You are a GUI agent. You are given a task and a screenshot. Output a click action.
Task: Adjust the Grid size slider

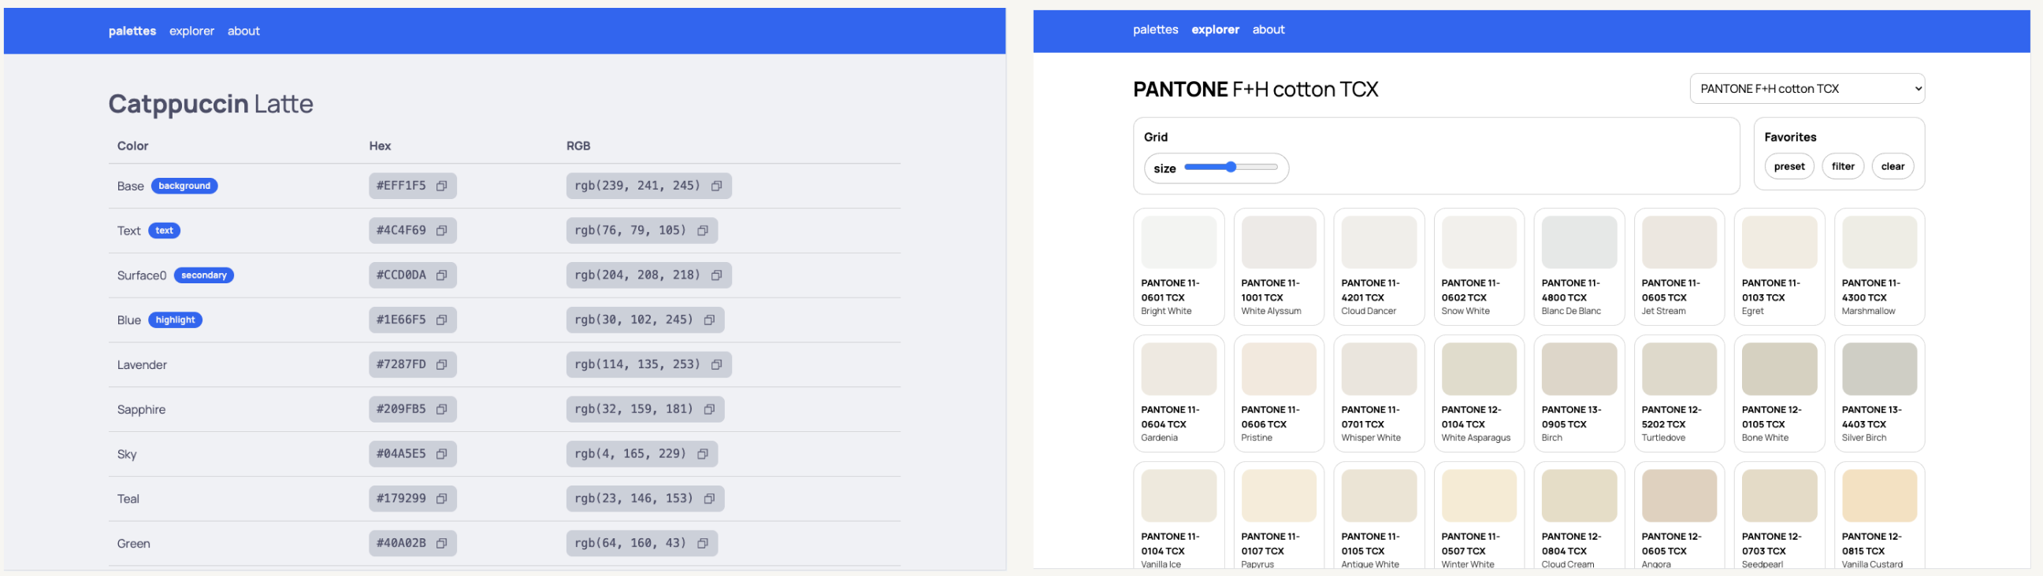click(1230, 167)
